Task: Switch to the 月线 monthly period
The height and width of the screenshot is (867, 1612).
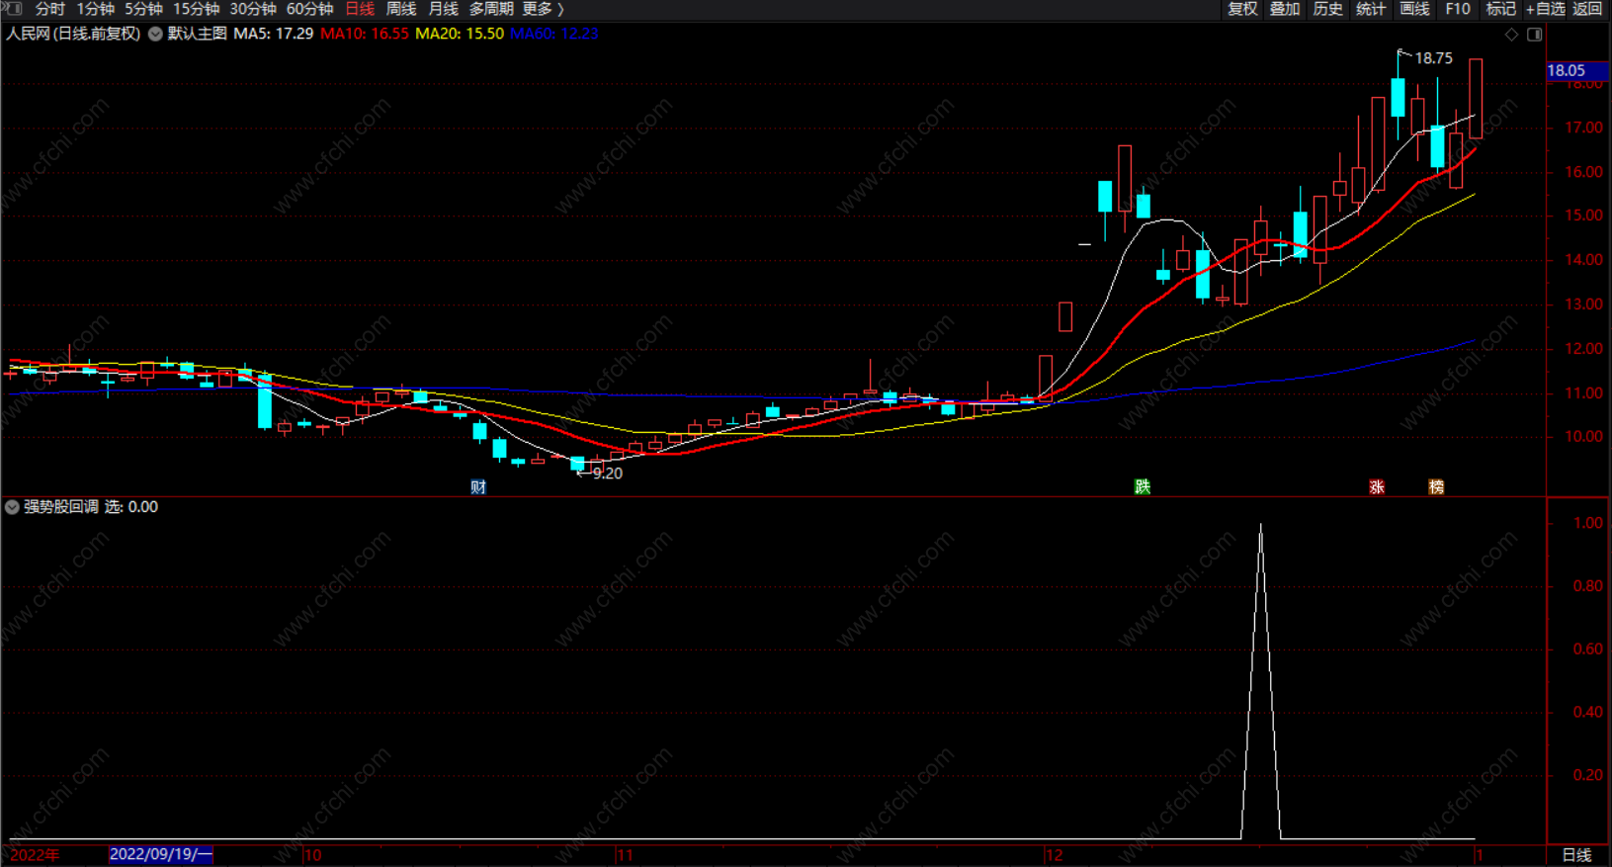Action: (444, 9)
